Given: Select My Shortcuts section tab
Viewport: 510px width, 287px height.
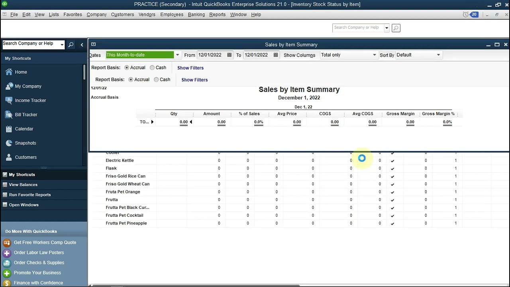Looking at the screenshot, I should [44, 175].
